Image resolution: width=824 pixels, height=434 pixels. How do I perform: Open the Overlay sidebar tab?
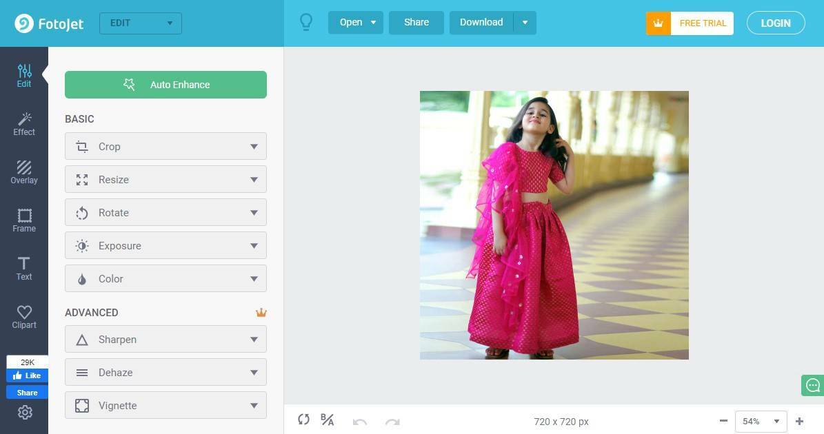click(24, 172)
